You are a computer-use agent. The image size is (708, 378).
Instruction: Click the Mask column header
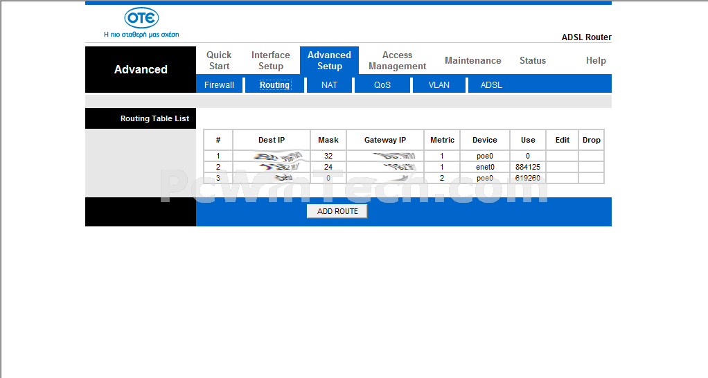[328, 140]
